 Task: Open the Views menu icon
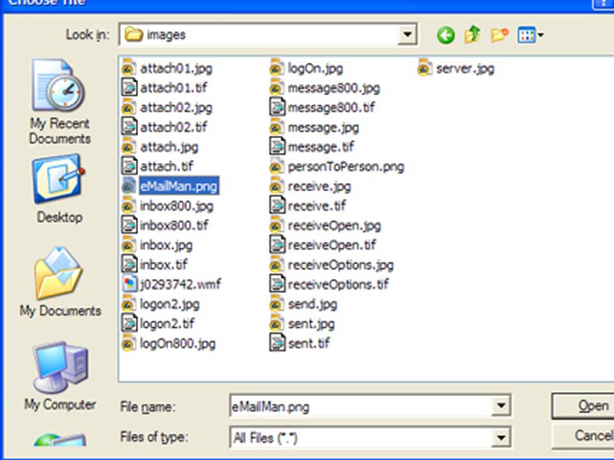tap(530, 34)
